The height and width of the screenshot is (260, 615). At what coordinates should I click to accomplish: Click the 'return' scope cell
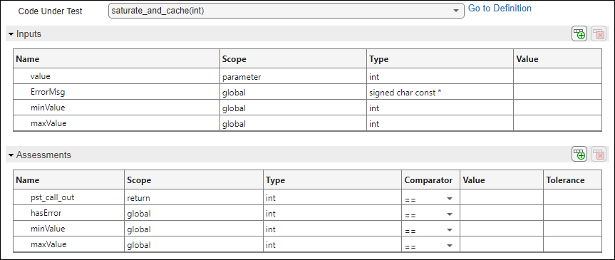pyautogui.click(x=194, y=198)
